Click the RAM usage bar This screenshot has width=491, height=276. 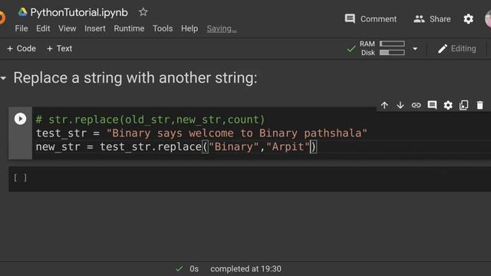392,44
